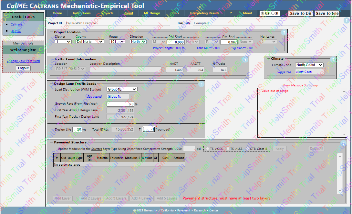The height and width of the screenshot is (214, 352).
Task: Open Climate Zone dropdown
Action: tap(309, 65)
